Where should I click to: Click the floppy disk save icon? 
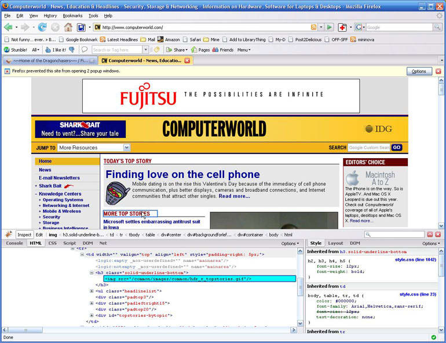[x=81, y=28]
